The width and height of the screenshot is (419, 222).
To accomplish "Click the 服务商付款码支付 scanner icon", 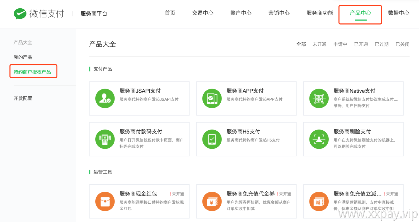I will pos(105,139).
